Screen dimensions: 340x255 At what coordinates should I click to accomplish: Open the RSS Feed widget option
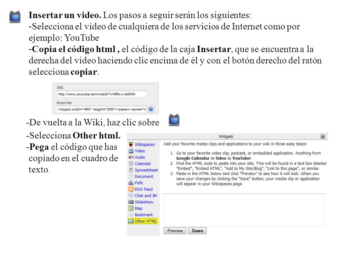click(x=143, y=189)
